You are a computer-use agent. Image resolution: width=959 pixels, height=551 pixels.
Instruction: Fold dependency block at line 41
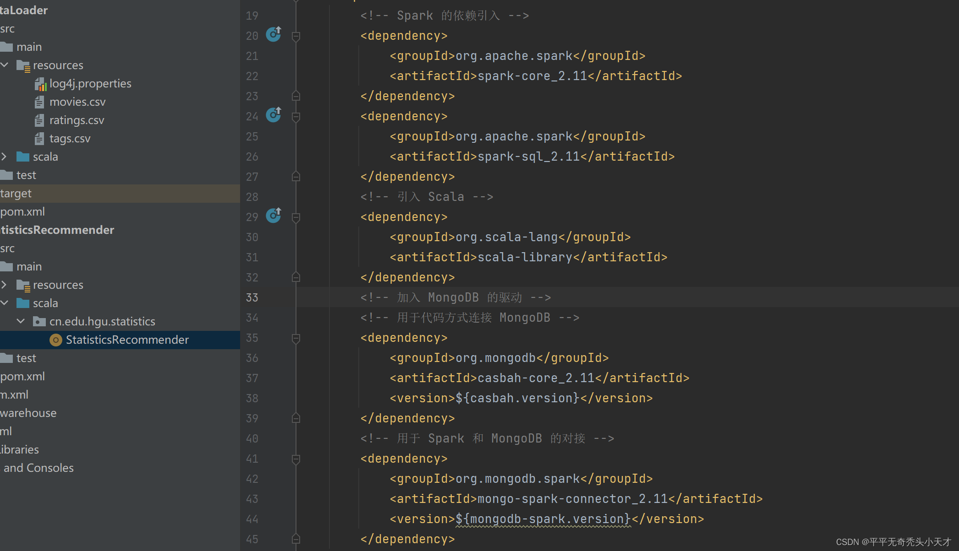coord(296,459)
